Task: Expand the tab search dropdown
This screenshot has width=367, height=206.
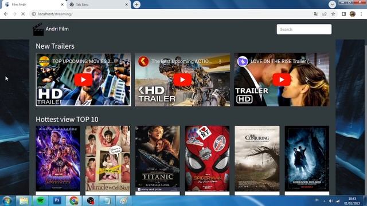Action: (332, 5)
